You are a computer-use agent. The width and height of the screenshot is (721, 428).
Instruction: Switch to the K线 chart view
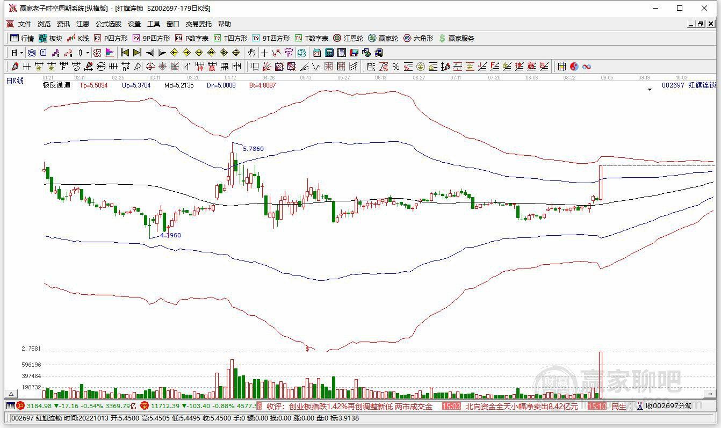pos(78,38)
